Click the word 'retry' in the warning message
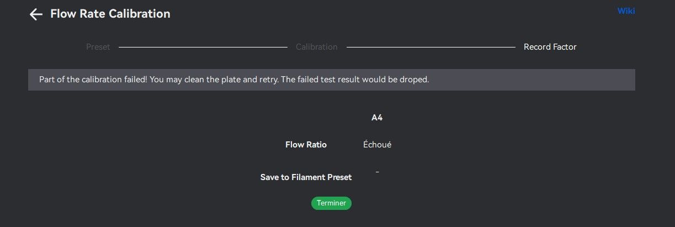 [x=268, y=80]
